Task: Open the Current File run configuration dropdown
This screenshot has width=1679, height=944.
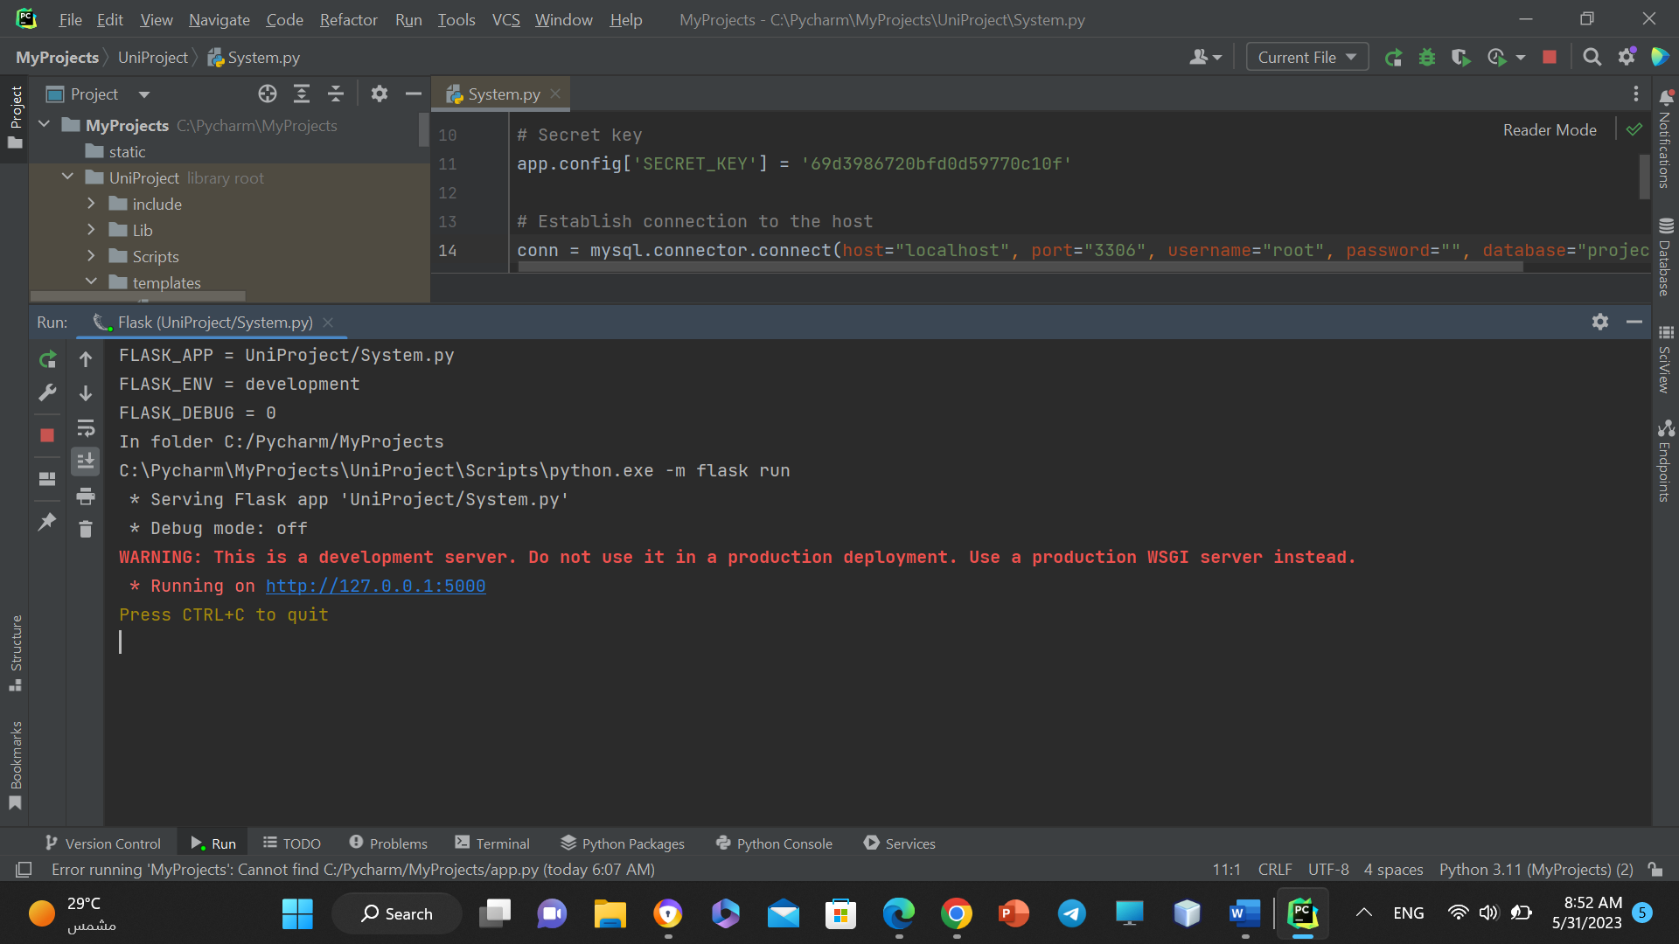Action: [x=1306, y=58]
